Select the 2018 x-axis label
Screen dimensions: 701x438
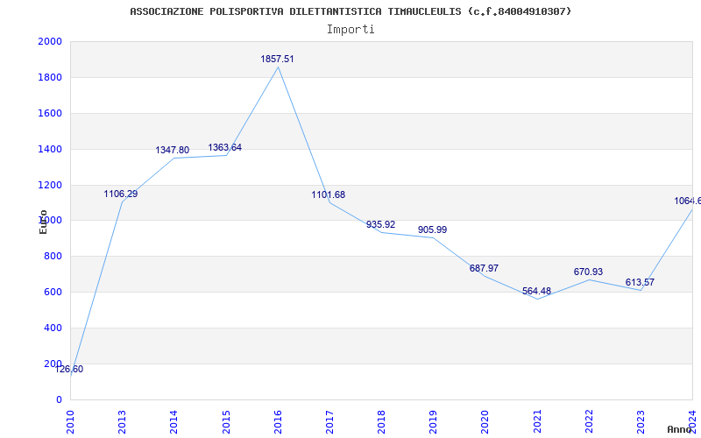(381, 422)
